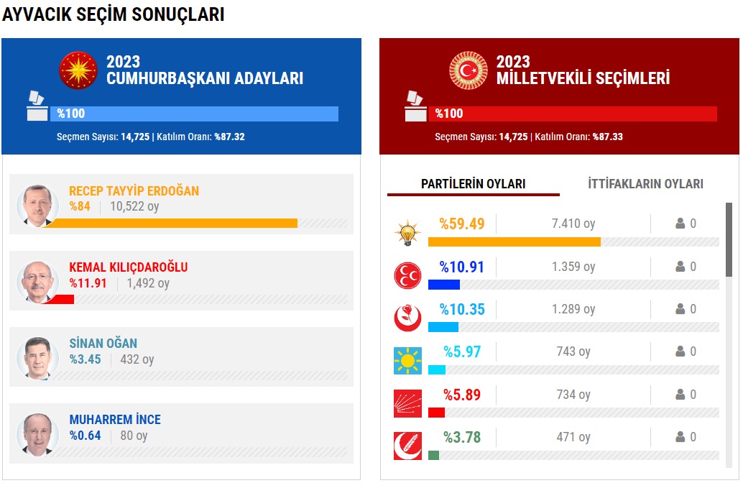Click the orange vote bar under %59.49
Image resolution: width=743 pixels, height=483 pixels.
point(514,242)
